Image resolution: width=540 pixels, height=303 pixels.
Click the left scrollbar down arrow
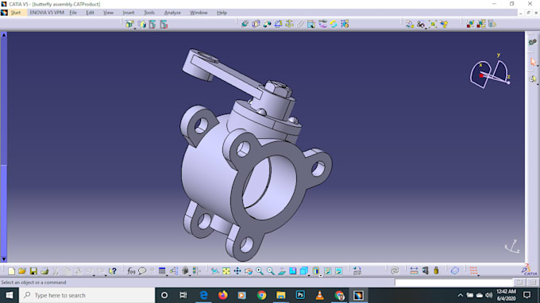tap(4, 259)
